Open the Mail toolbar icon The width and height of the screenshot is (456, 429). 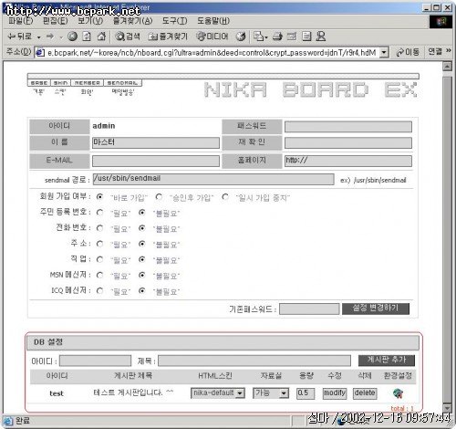(261, 37)
